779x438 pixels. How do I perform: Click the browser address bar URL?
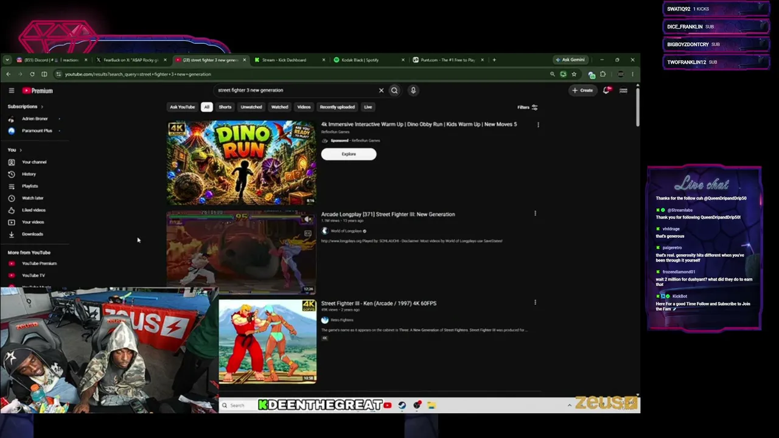point(138,74)
